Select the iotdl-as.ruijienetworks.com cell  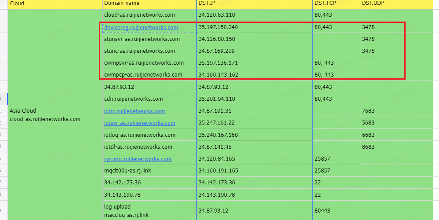click(149, 147)
